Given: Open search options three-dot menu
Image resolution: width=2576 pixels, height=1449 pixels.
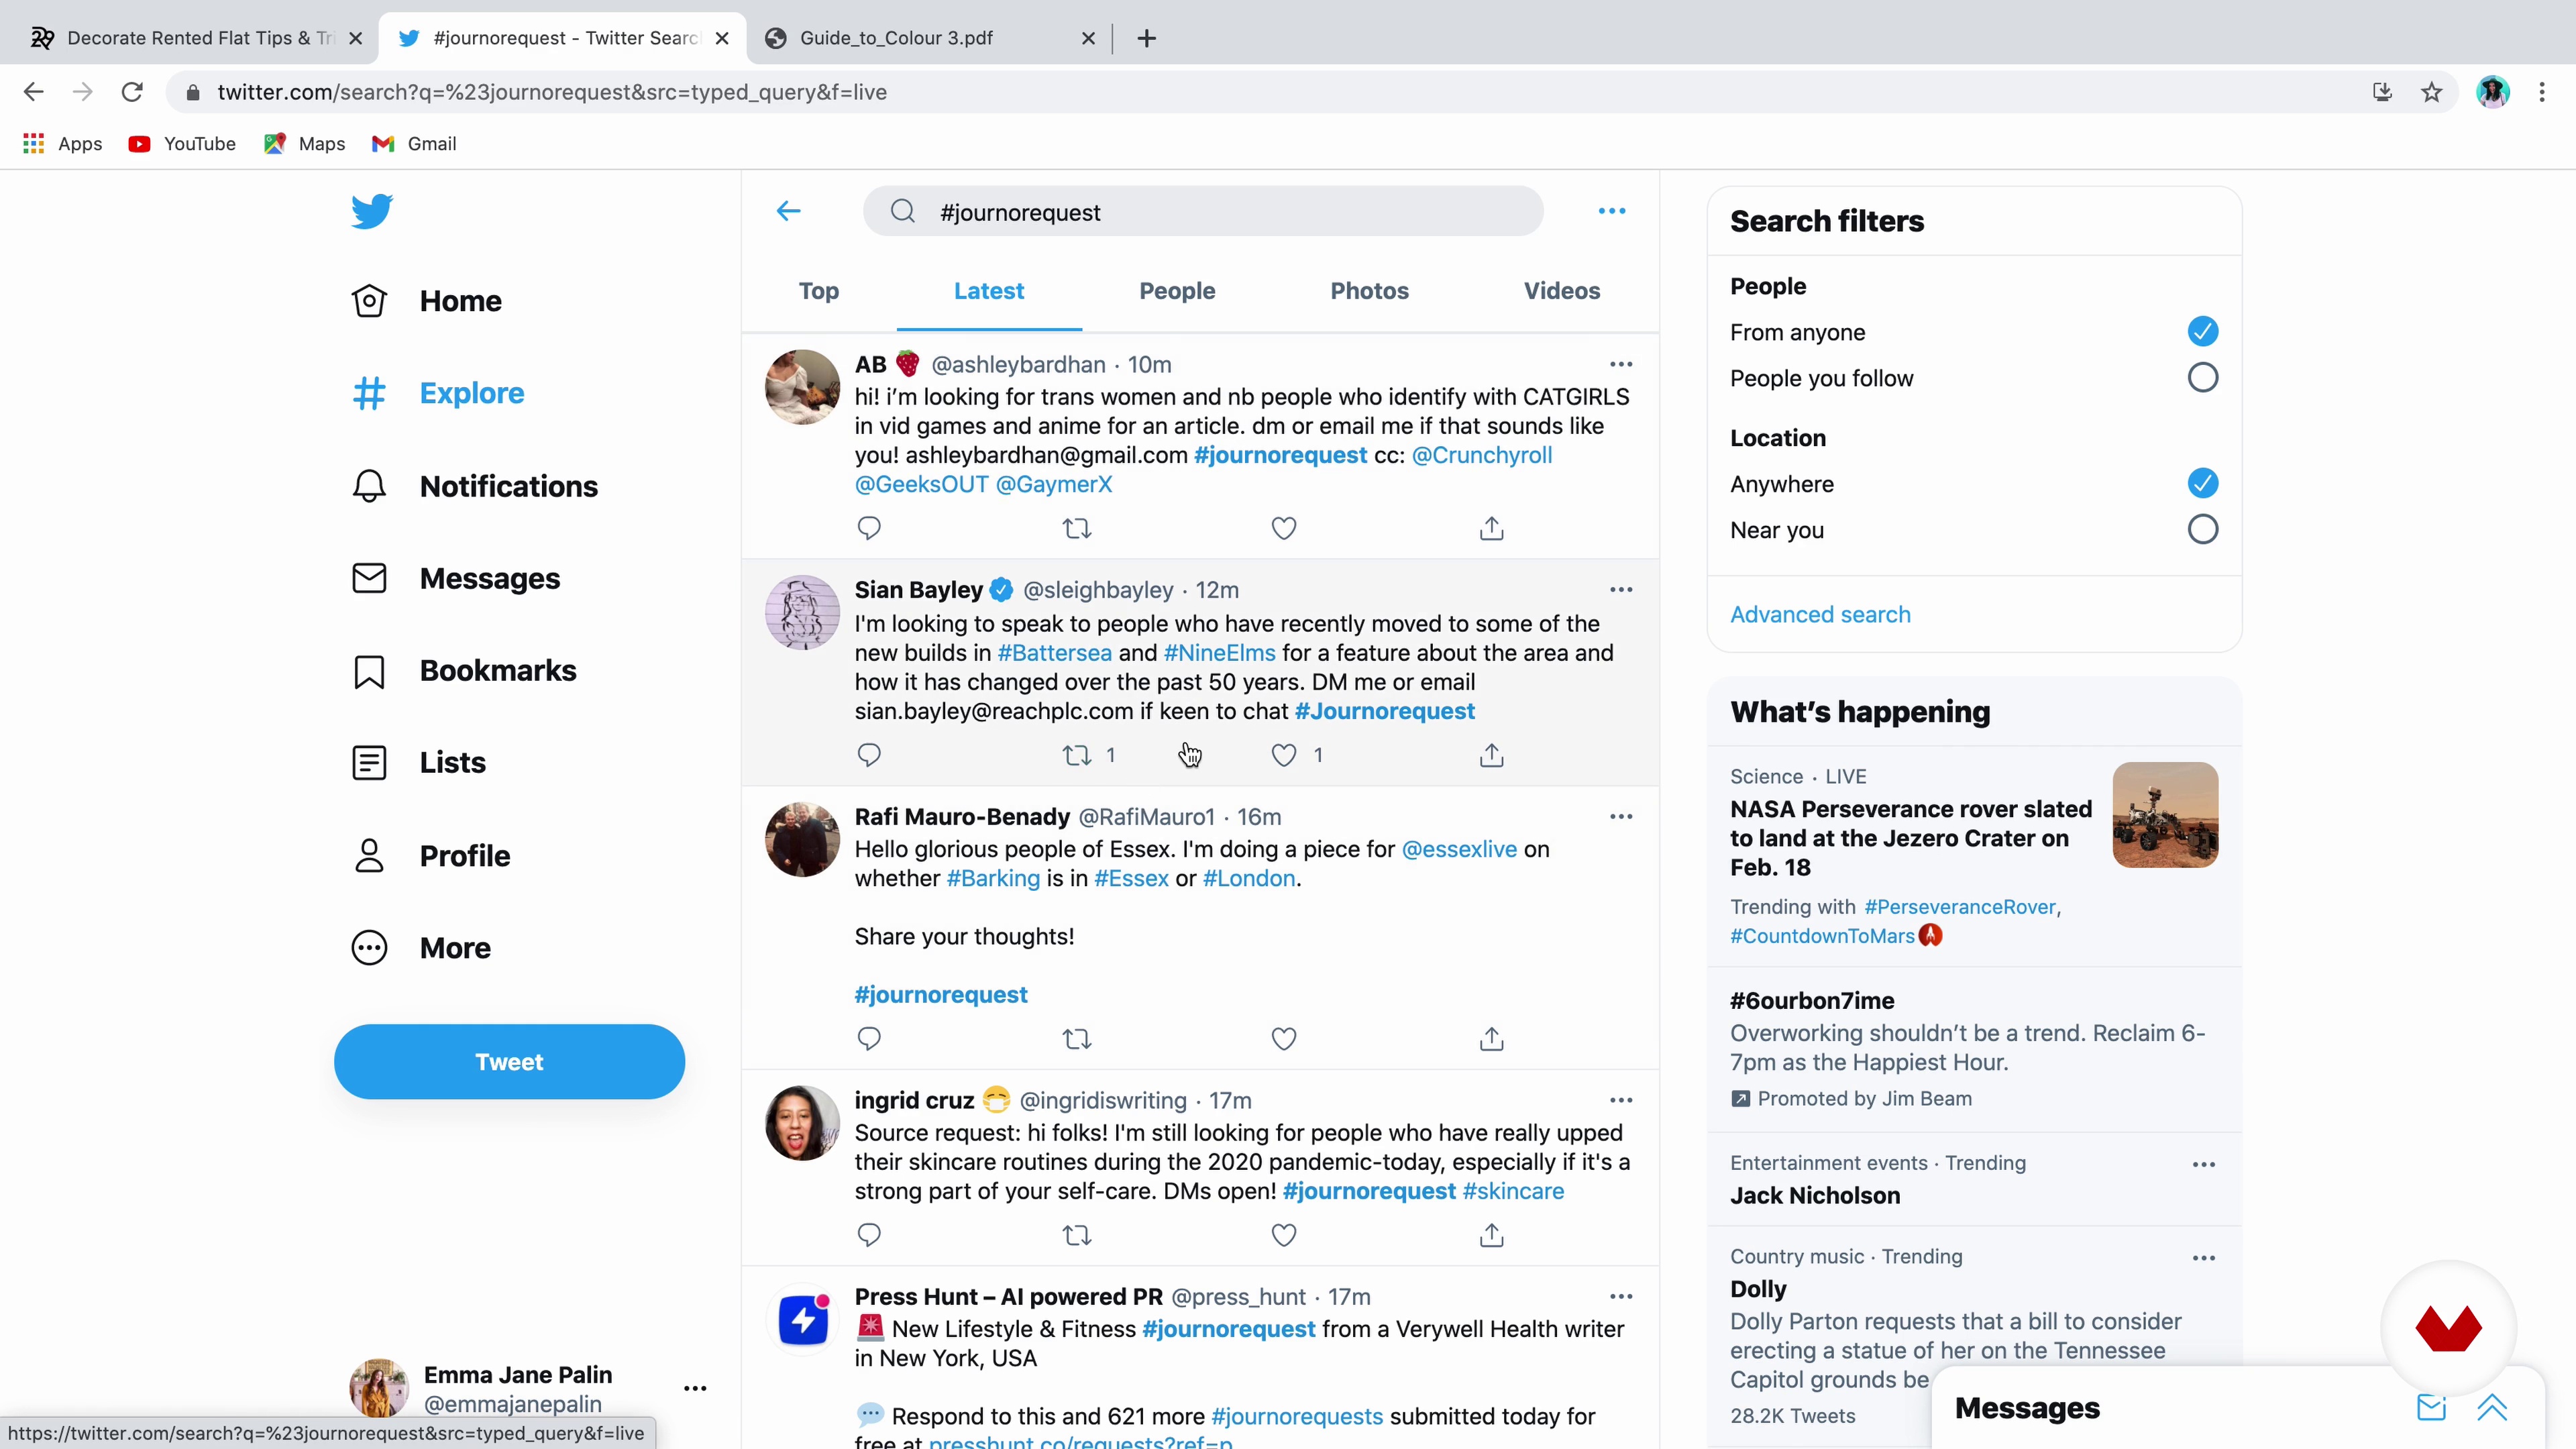Looking at the screenshot, I should click(x=1611, y=211).
